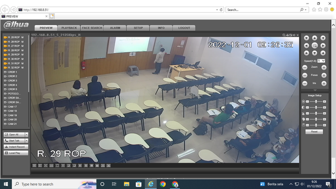Click the PTZ center 3D positioning icon

point(314,46)
